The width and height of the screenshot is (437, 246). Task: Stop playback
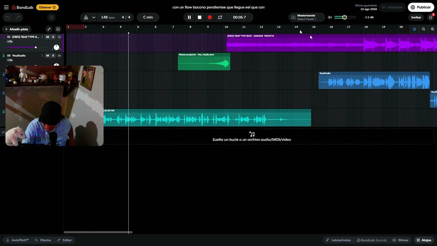coord(200,17)
